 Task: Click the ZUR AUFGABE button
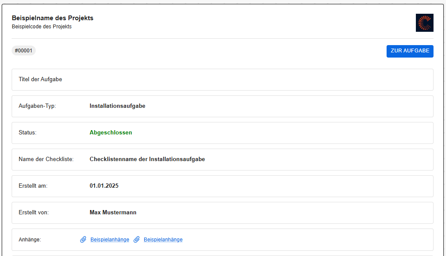(x=409, y=51)
